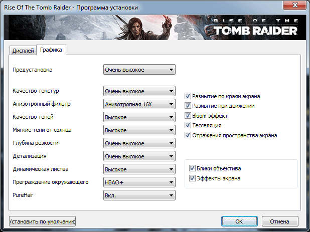This screenshot has width=310, height=232.
Task: Open the Глубина резкости dropdown
Action: 139,143
